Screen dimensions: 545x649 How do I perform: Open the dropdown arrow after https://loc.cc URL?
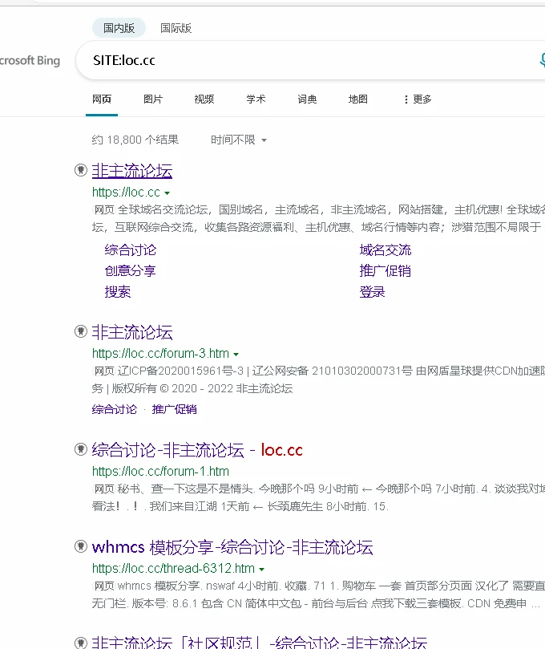[x=167, y=193]
